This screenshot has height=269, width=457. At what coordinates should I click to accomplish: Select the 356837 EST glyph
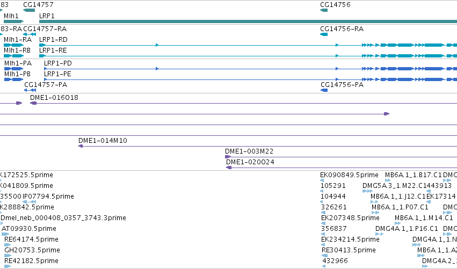click(323, 234)
